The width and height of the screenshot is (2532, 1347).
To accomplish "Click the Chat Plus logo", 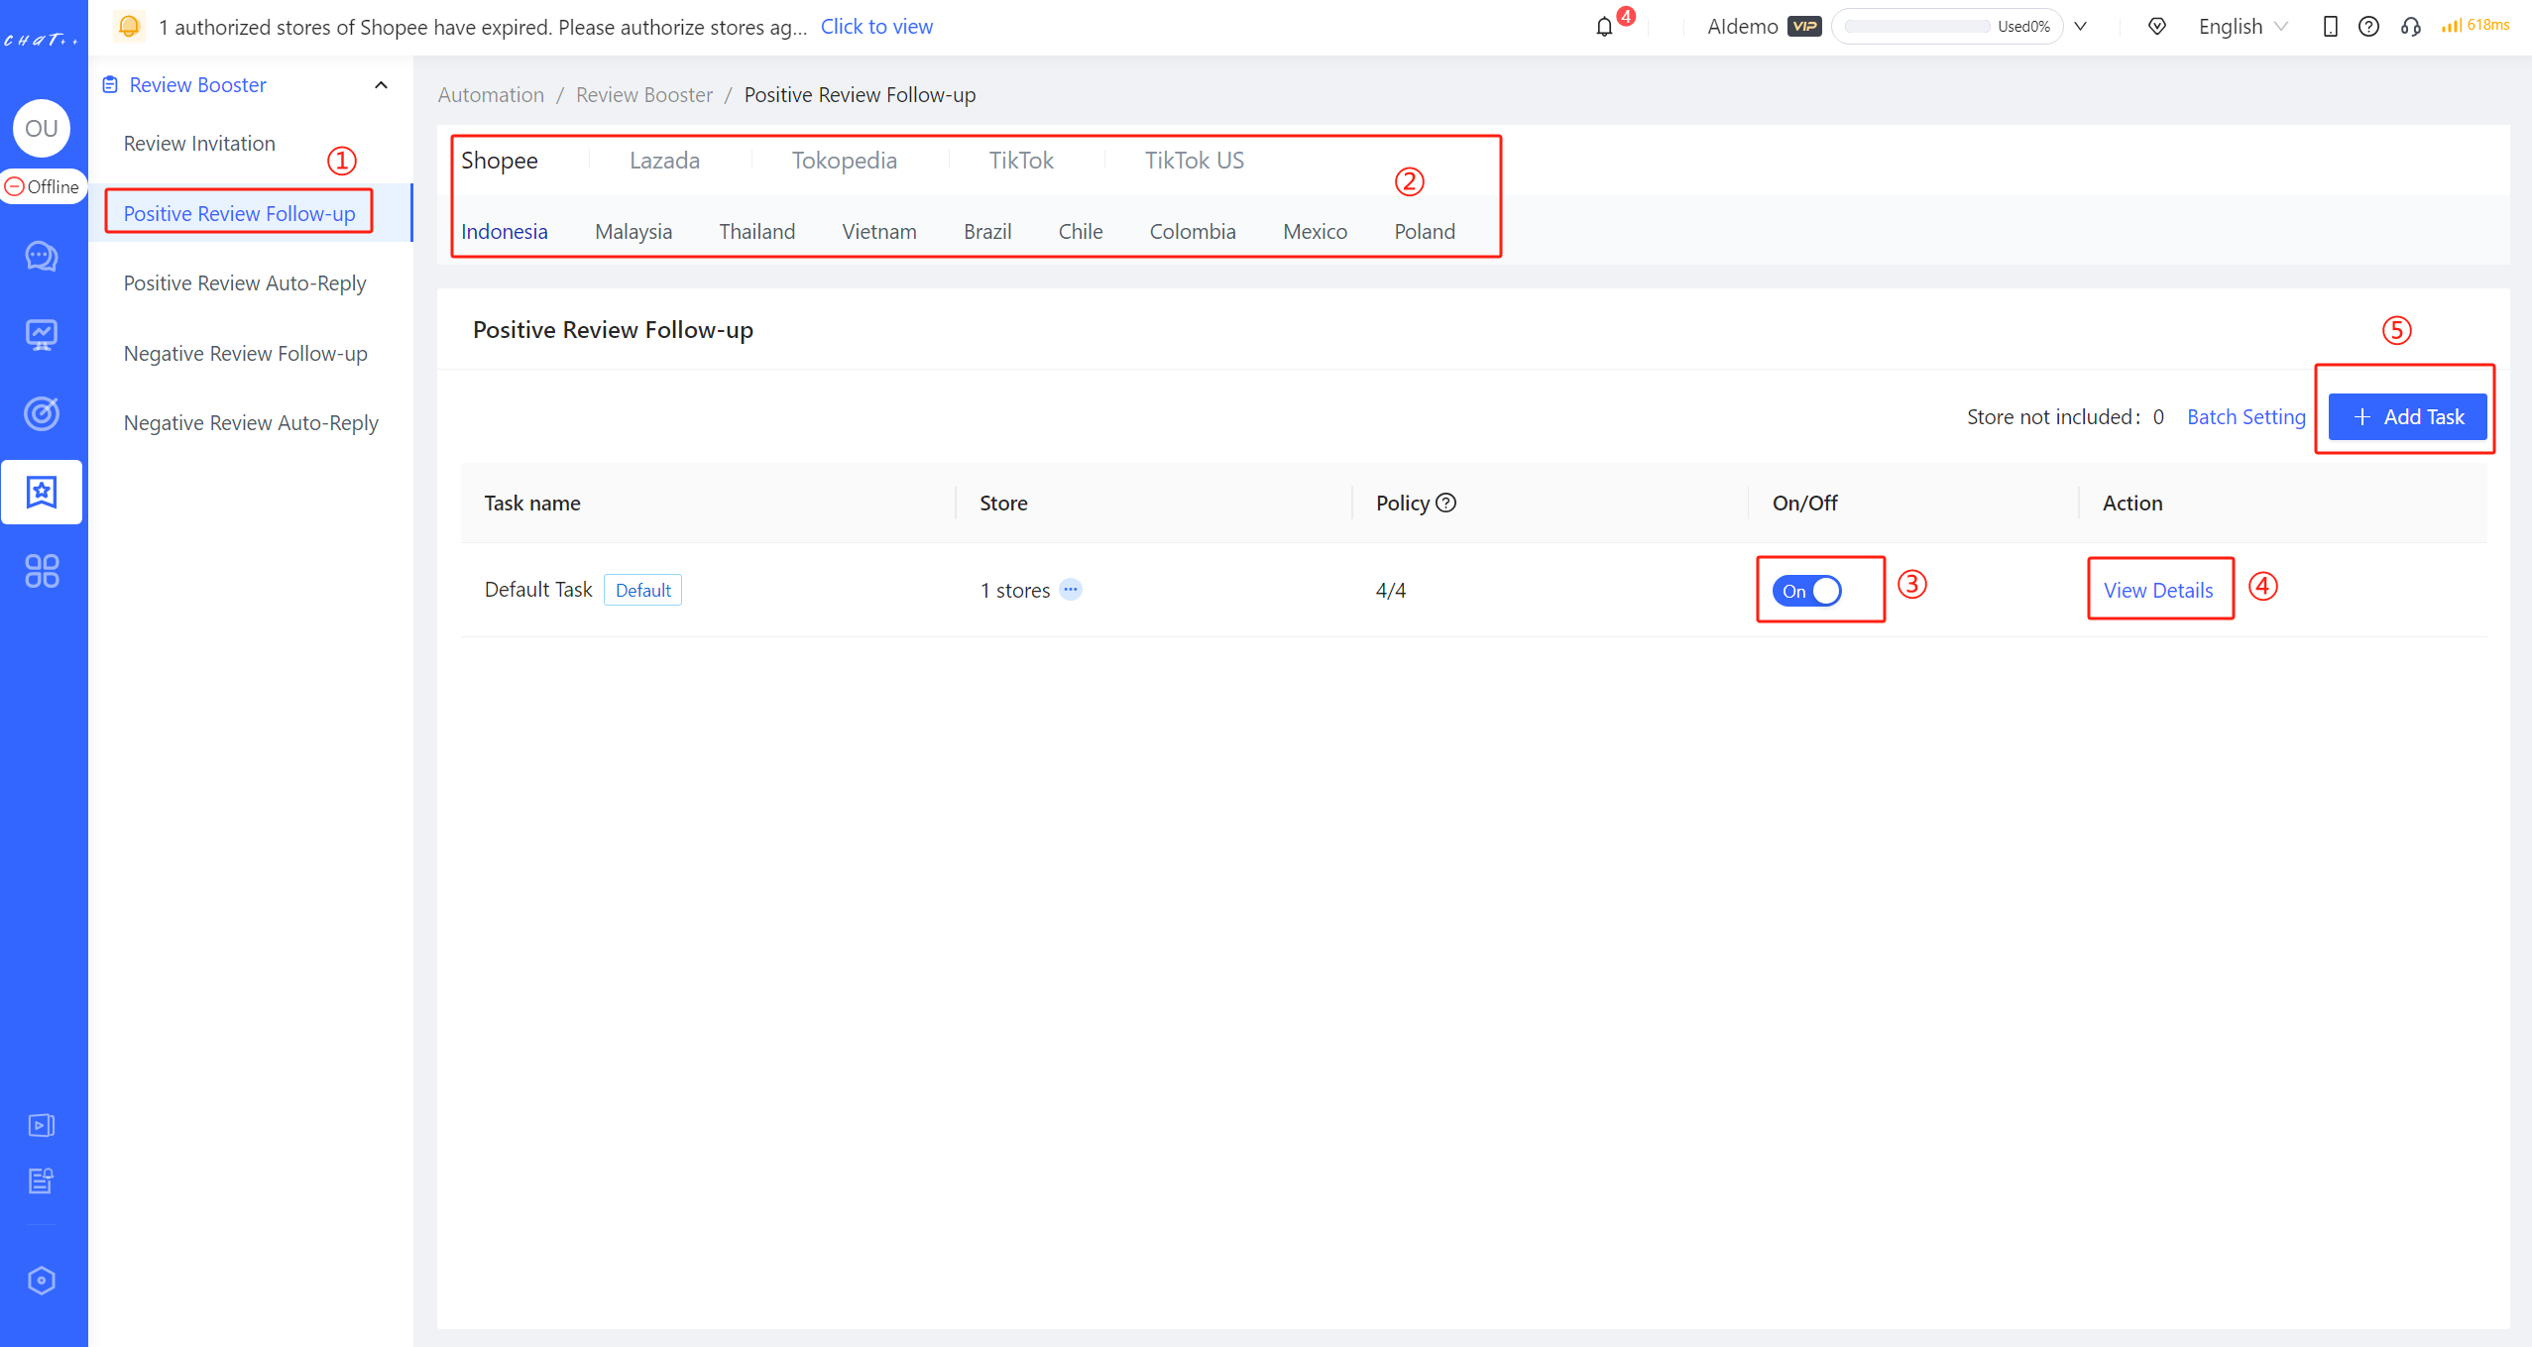I will pos(42,40).
